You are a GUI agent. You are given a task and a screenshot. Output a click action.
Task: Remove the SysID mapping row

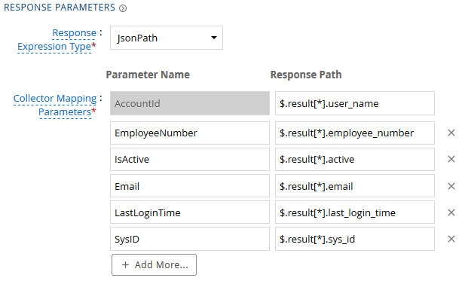coord(451,239)
